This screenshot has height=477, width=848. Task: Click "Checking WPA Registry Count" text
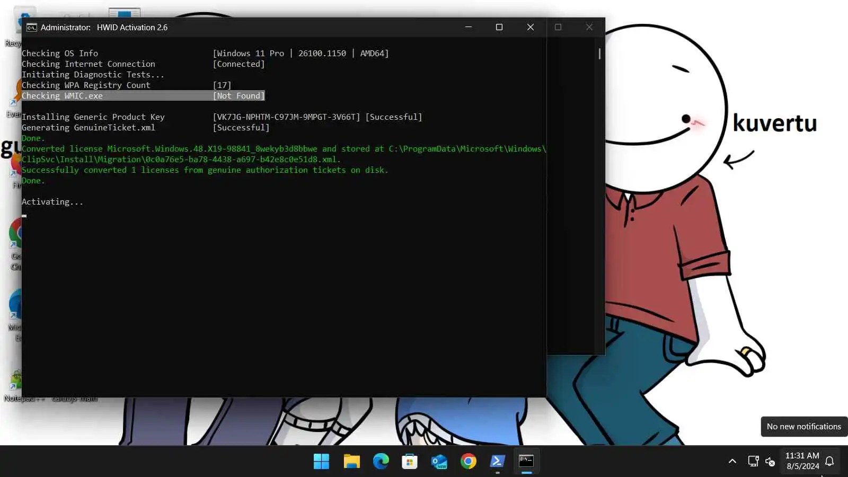(86, 85)
